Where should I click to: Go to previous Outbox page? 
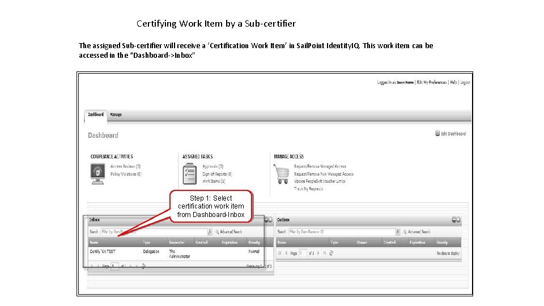286,253
